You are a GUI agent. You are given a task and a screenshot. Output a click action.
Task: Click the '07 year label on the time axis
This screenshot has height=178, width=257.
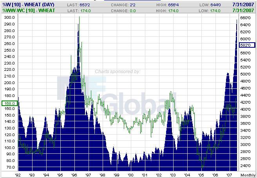[x=229, y=174]
